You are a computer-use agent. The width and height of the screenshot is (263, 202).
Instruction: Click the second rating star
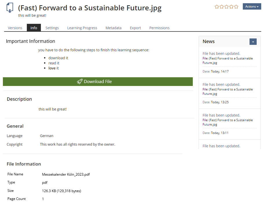[222, 7]
